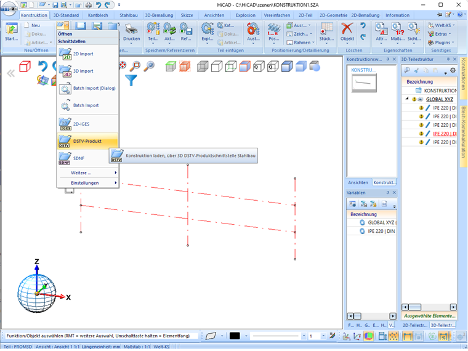Click the save icon in quick access toolbar
Image resolution: width=468 pixels, height=351 pixels.
point(55,5)
